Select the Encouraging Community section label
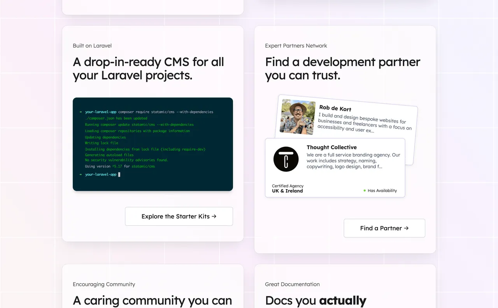Viewport: 498px width, 308px height. pyautogui.click(x=104, y=284)
